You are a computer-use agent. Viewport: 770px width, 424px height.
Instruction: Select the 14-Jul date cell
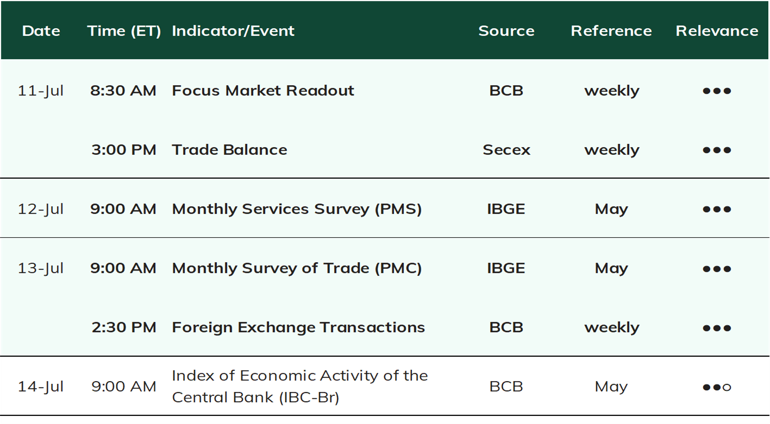click(41, 387)
